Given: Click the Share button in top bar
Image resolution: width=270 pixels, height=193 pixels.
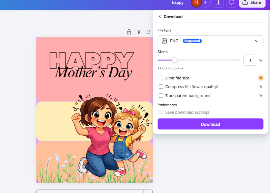Looking at the screenshot, I should 252,2.
